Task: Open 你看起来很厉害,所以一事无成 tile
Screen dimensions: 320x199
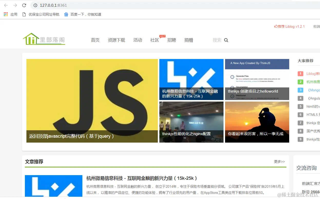Action: tap(257, 122)
